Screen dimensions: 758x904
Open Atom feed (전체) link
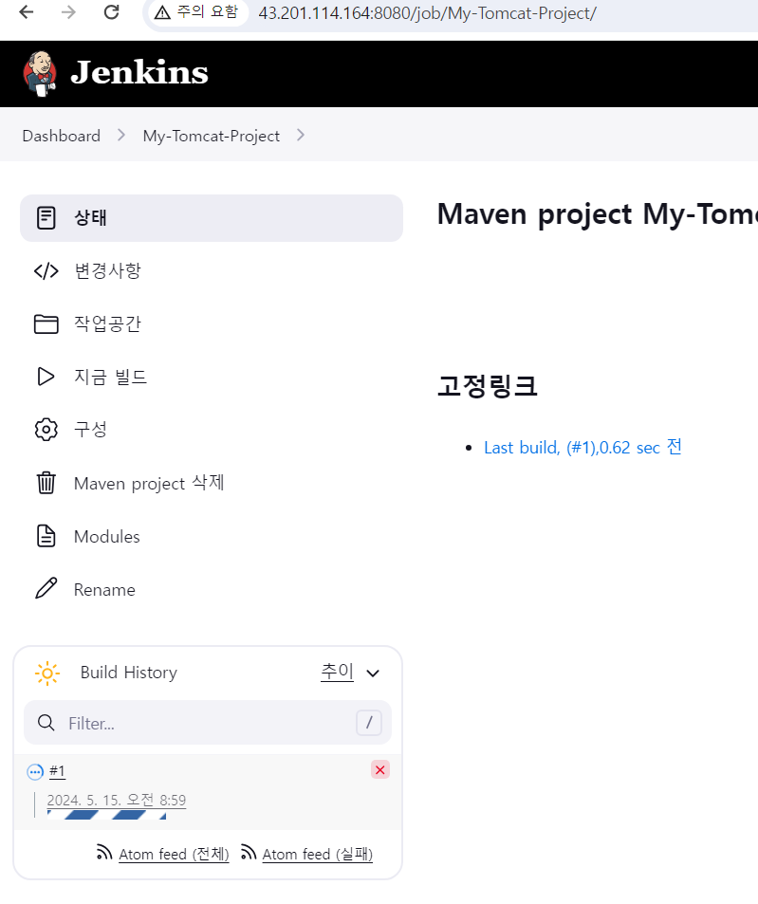coord(174,854)
